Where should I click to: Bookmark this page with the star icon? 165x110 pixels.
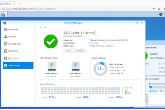tap(159, 9)
